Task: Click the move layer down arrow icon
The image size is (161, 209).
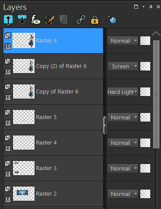Action: (x=22, y=19)
